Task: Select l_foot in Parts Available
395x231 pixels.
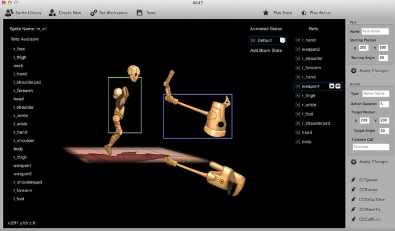Action: point(19,199)
